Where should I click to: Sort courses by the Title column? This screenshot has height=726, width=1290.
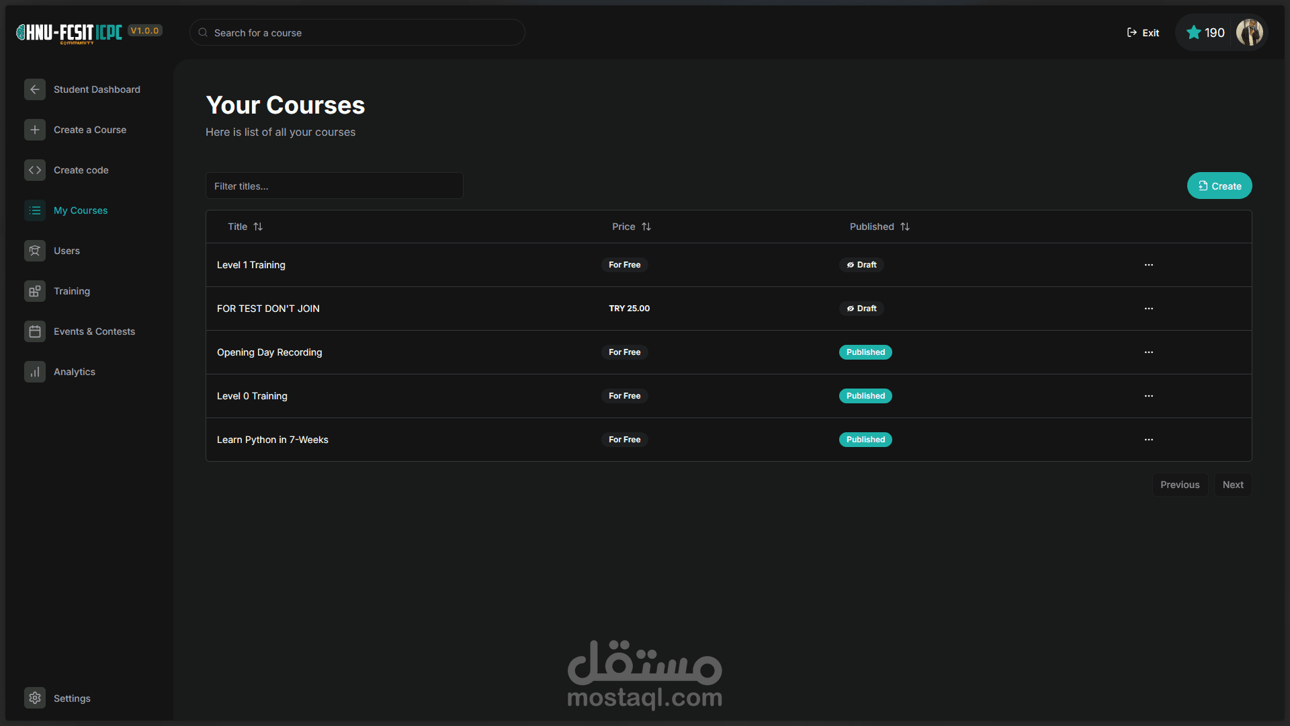click(245, 227)
